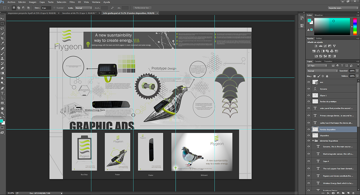Open the Filtro menu
The image size is (360, 195).
pyautogui.click(x=72, y=2)
